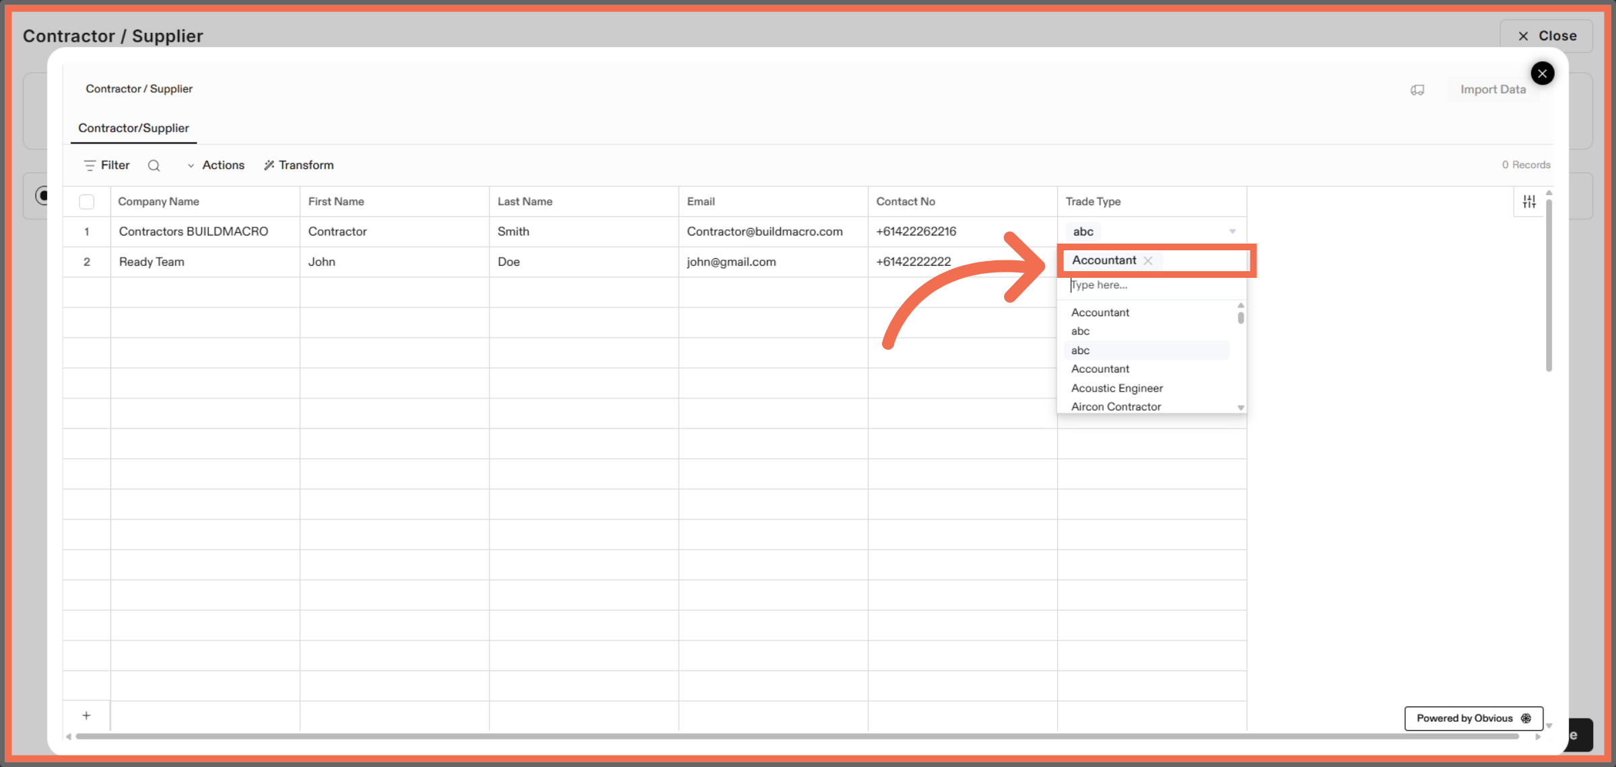Image resolution: width=1616 pixels, height=767 pixels.
Task: Click the feedback chat icon near Import Data
Action: coord(1417,89)
